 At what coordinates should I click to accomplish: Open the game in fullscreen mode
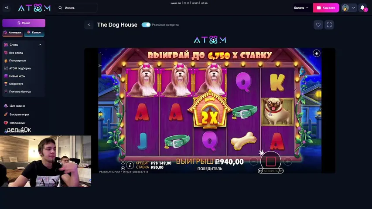[x=329, y=25]
